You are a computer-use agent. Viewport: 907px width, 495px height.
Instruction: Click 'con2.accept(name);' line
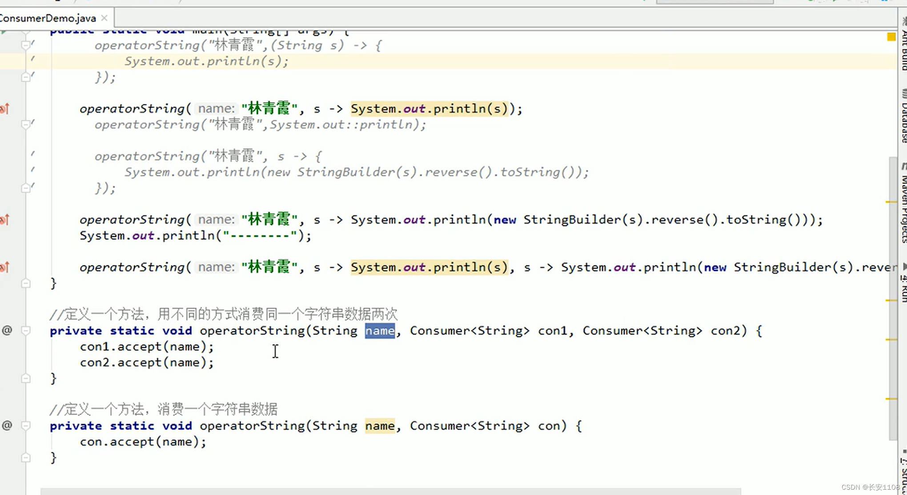[147, 363]
